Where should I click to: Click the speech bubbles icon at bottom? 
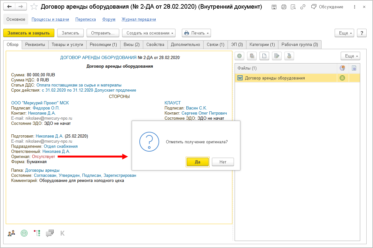50,233
